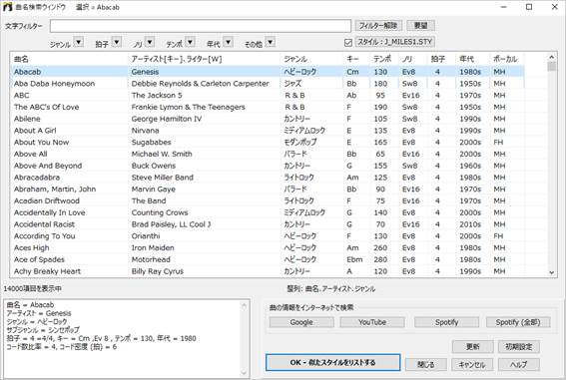Open the テンポ filter dropdown
This screenshot has height=380, width=566.
191,42
